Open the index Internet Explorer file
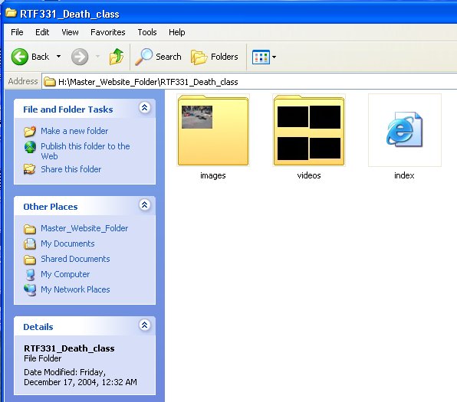Viewport: 457px width, 402px height. 405,130
